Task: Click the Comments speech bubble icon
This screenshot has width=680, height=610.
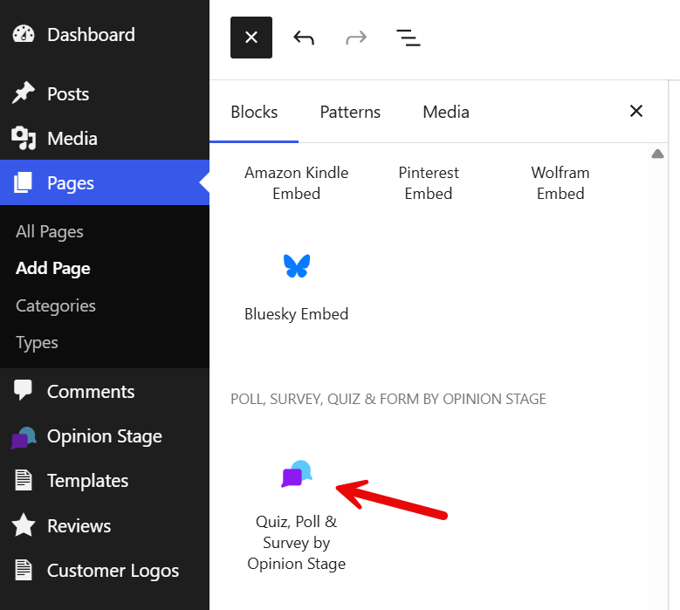Action: (x=23, y=390)
